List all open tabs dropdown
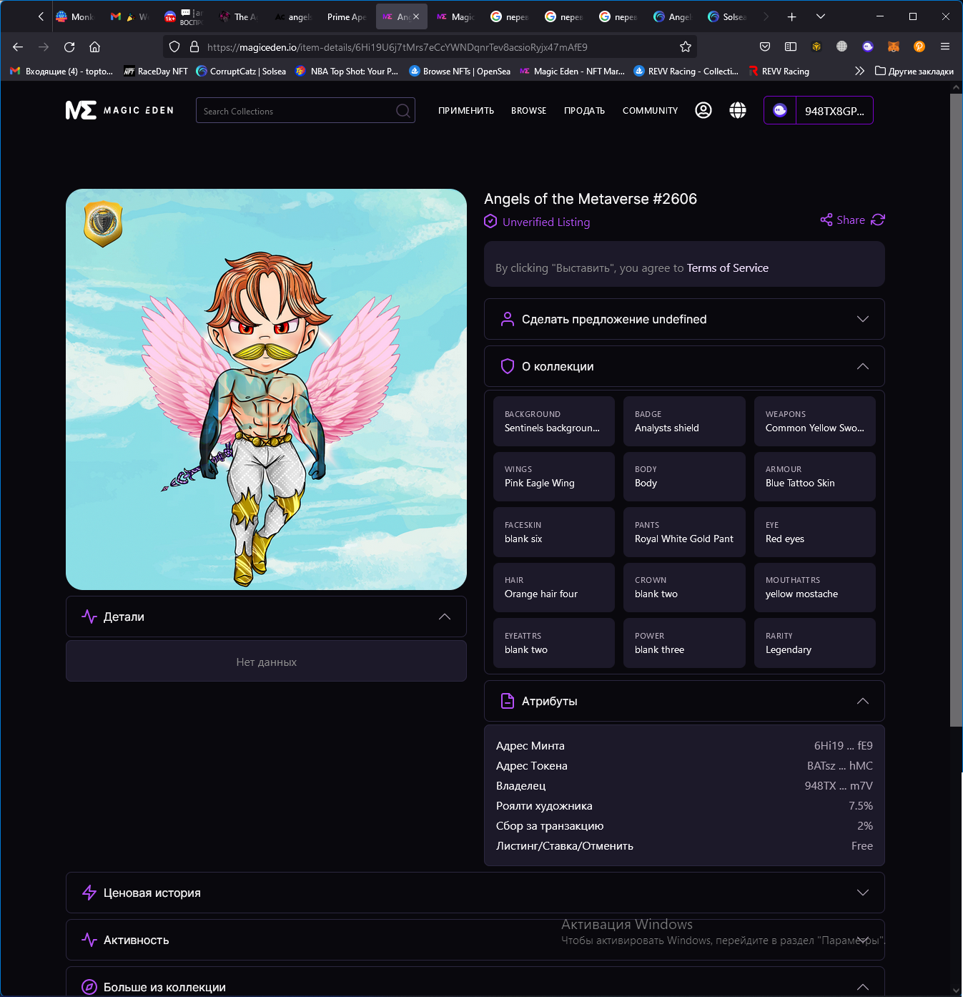 (821, 16)
